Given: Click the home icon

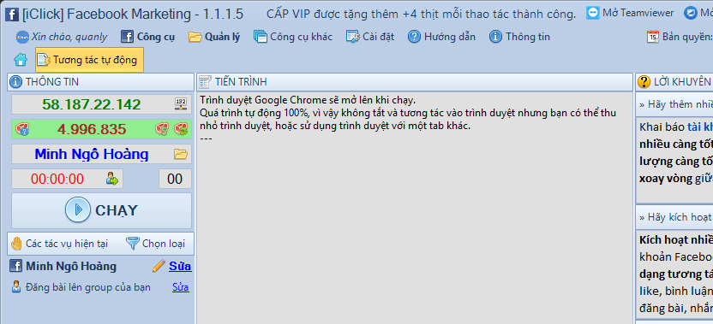Looking at the screenshot, I should (x=21, y=60).
